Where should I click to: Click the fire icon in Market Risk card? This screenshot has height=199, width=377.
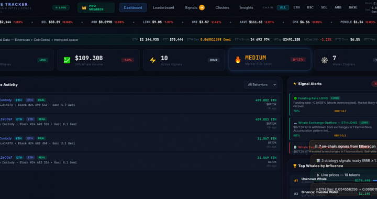tap(238, 60)
